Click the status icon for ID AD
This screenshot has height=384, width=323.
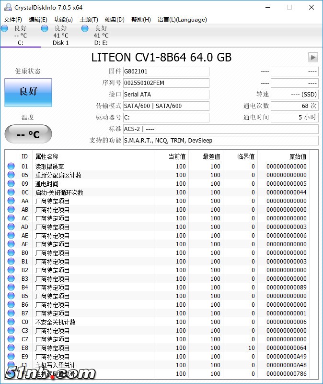(x=11, y=227)
